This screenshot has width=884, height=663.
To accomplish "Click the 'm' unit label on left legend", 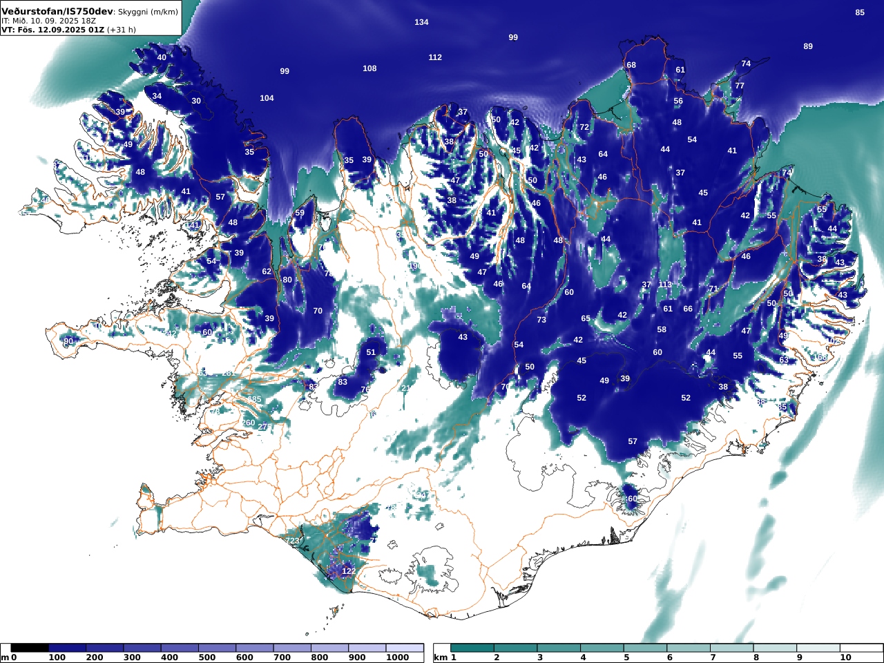I will pyautogui.click(x=5, y=657).
